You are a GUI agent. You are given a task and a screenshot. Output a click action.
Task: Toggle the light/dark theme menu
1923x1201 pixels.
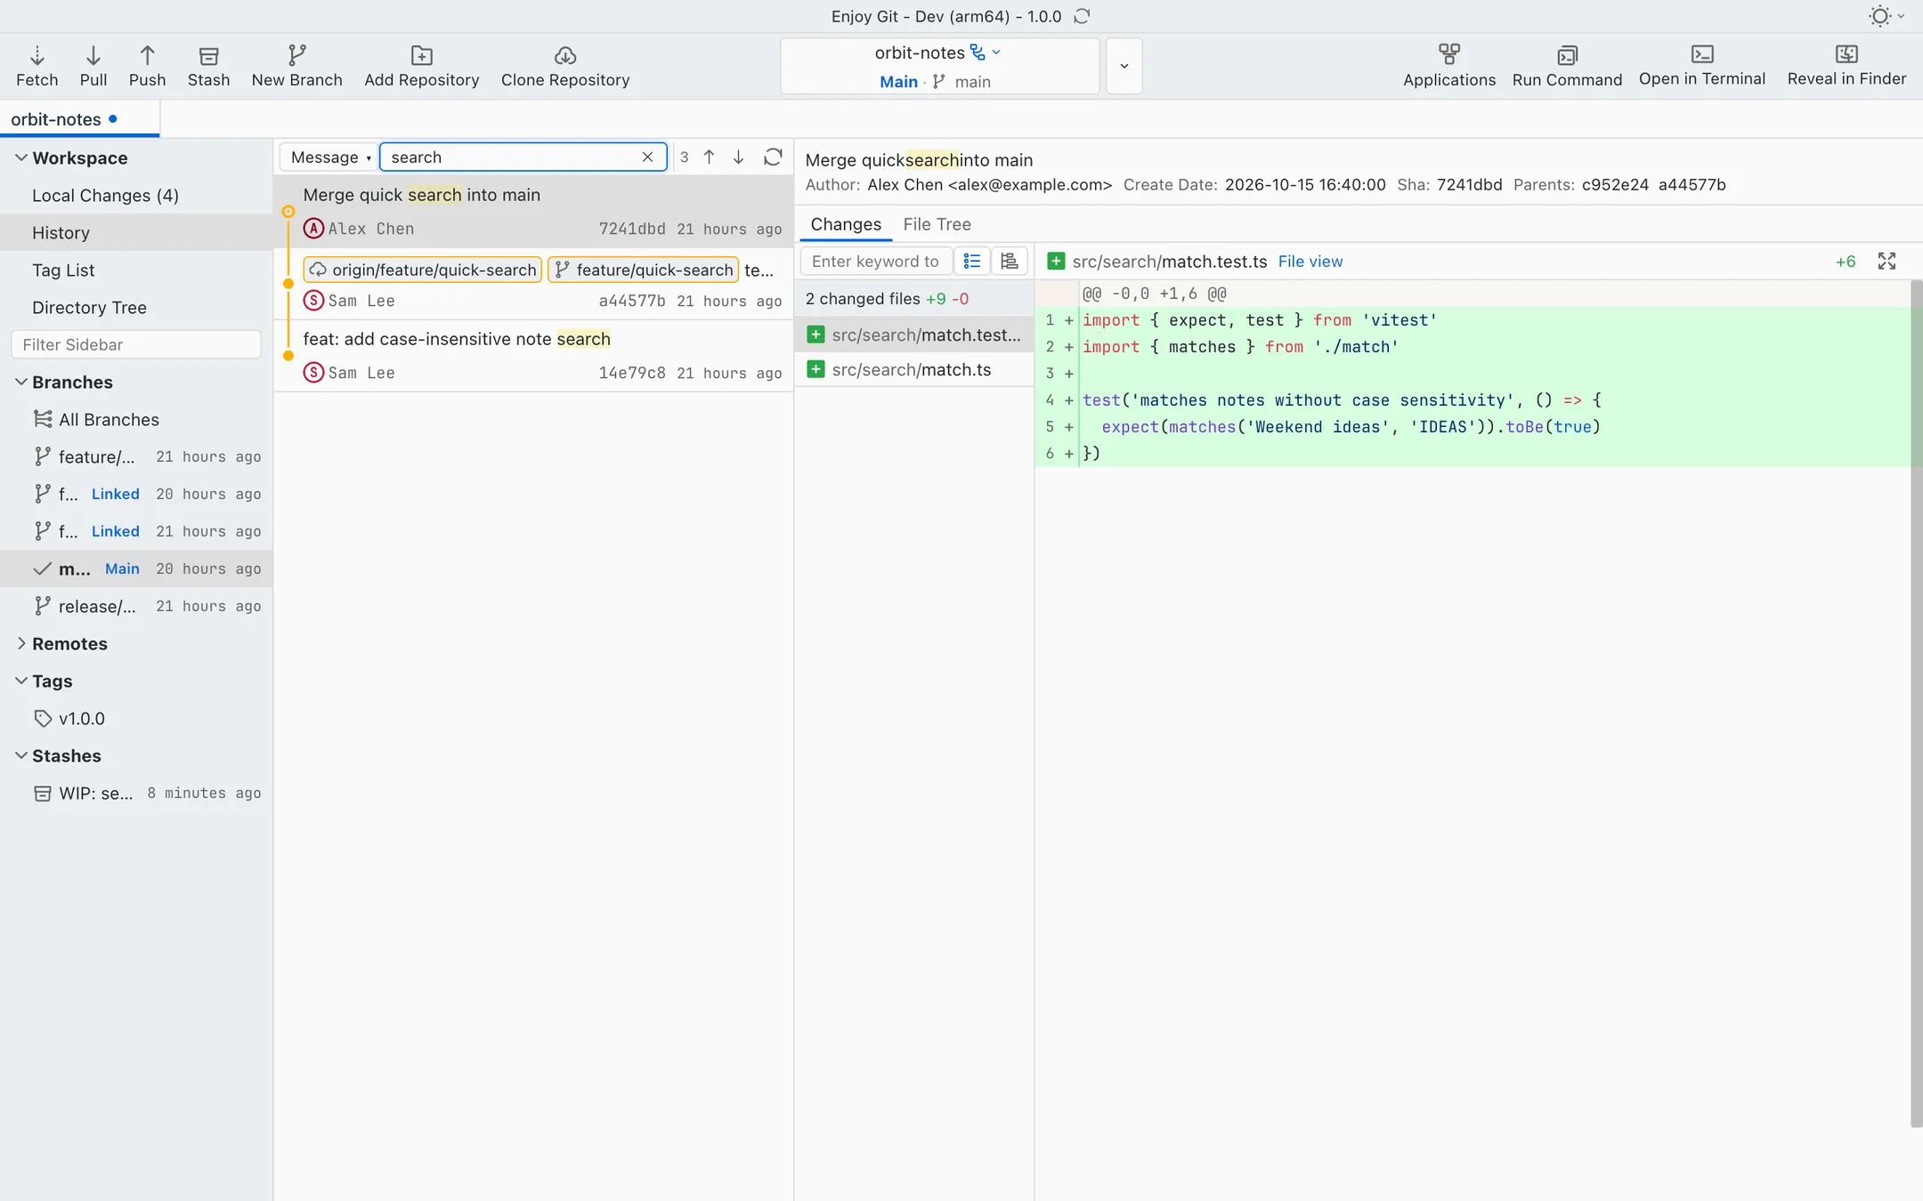coord(1886,16)
